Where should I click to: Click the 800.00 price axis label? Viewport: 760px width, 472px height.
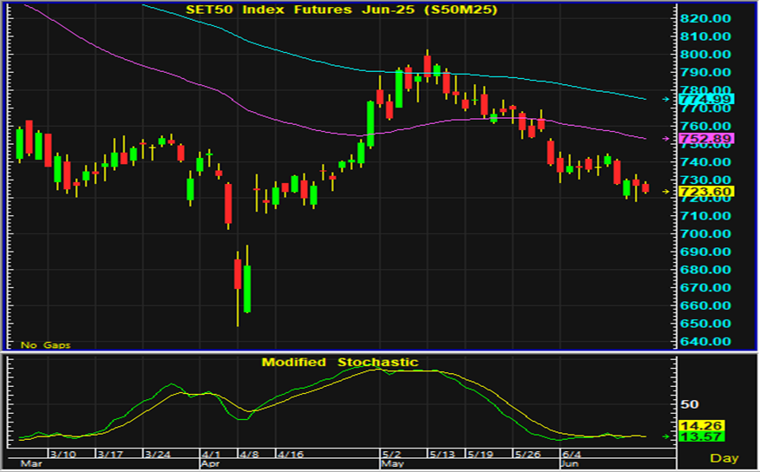point(705,55)
